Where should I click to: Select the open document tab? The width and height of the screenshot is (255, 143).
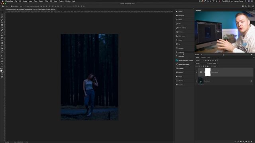[31, 10]
